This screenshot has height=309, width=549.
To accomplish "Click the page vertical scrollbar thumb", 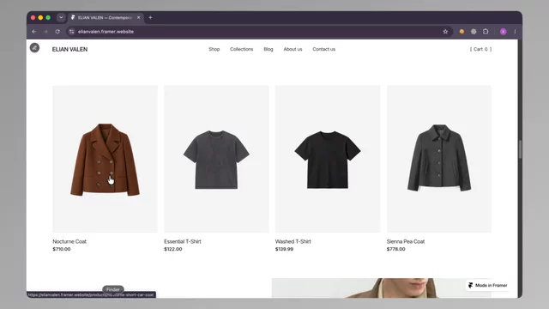I will [x=520, y=149].
